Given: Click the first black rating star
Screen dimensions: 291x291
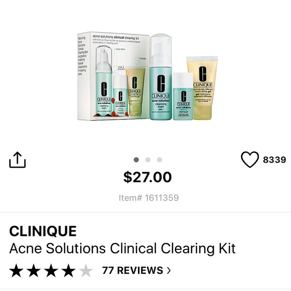Looking at the screenshot, I should click(x=17, y=270).
